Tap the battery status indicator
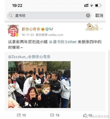The width and height of the screenshot is (110, 119). pos(98,5)
